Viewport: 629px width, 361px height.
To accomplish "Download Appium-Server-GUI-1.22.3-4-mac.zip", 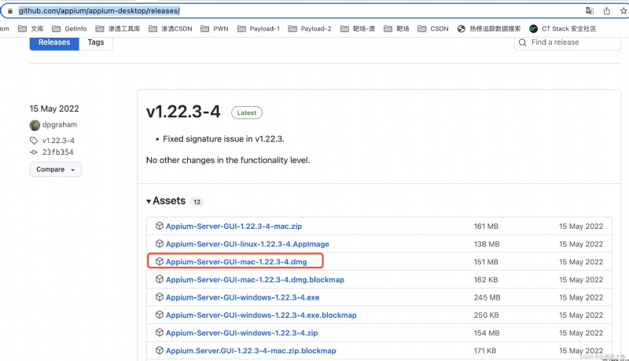I will pyautogui.click(x=234, y=227).
